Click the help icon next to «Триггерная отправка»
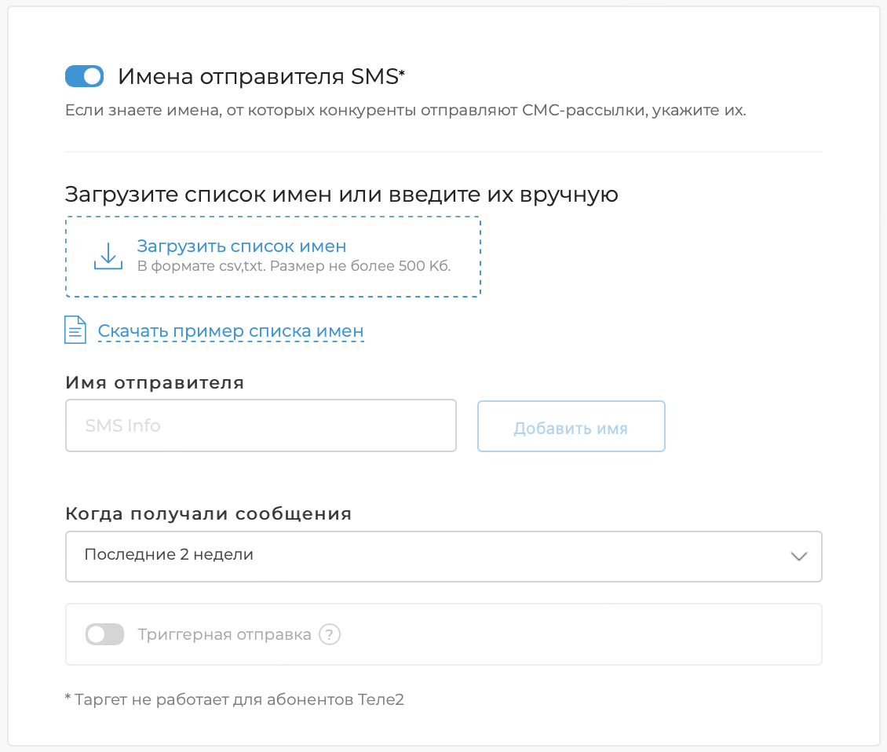 [x=329, y=634]
